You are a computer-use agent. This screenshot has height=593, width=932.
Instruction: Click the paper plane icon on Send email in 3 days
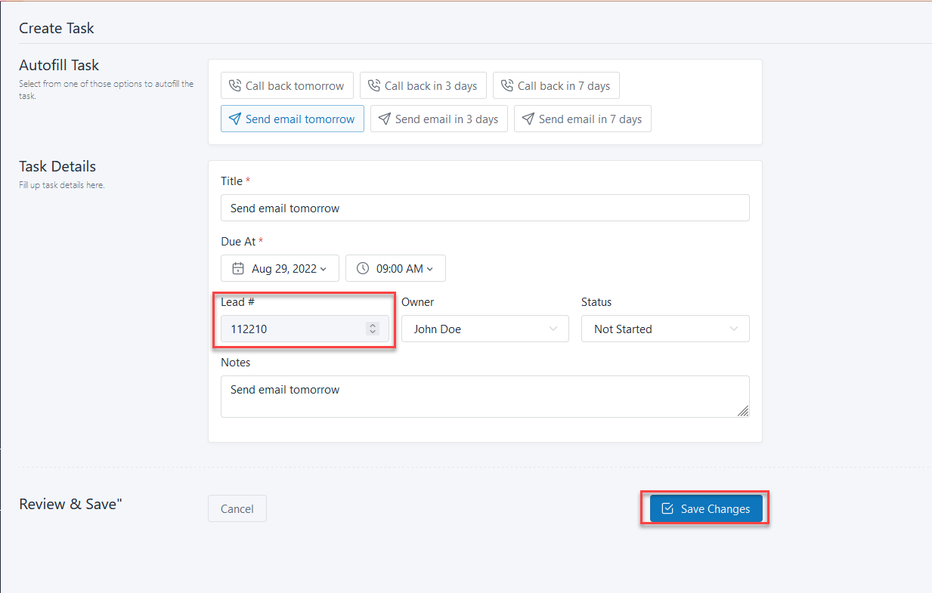[x=384, y=119]
